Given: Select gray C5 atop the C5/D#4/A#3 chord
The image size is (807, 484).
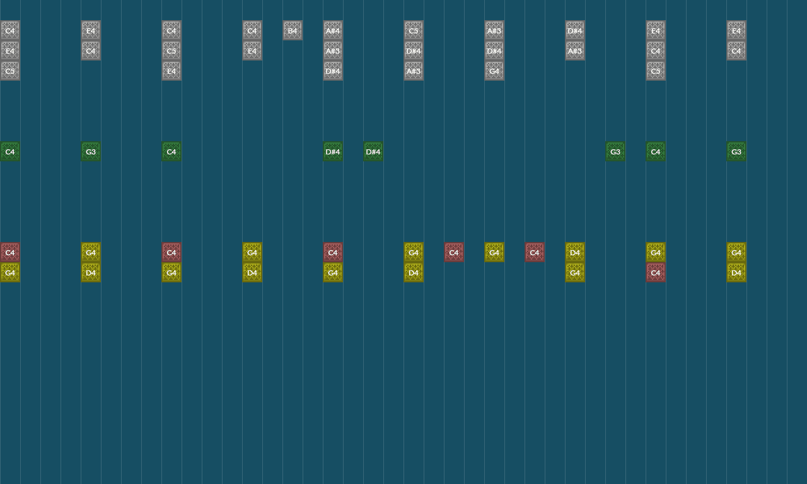Looking at the screenshot, I should [414, 30].
